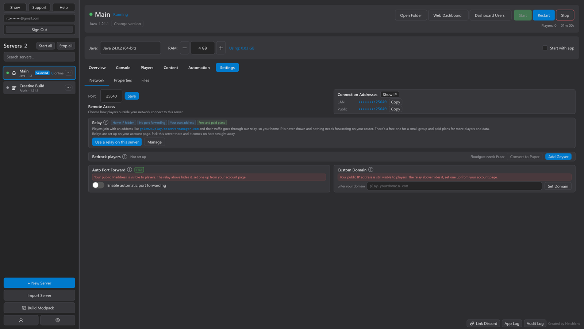Viewport: 584px width, 329px height.
Task: Click the Port number input field
Action: point(111,96)
